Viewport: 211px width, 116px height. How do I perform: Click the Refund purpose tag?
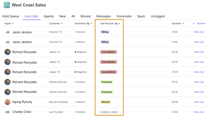106,102
